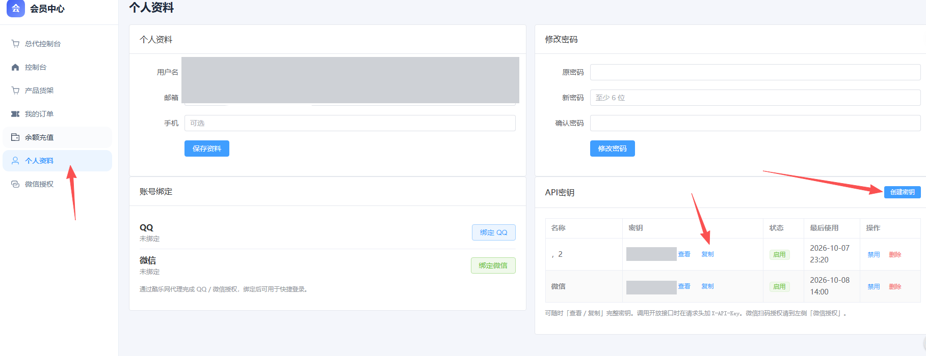Click the 绑定微信 button
The height and width of the screenshot is (356, 926).
[x=493, y=265]
